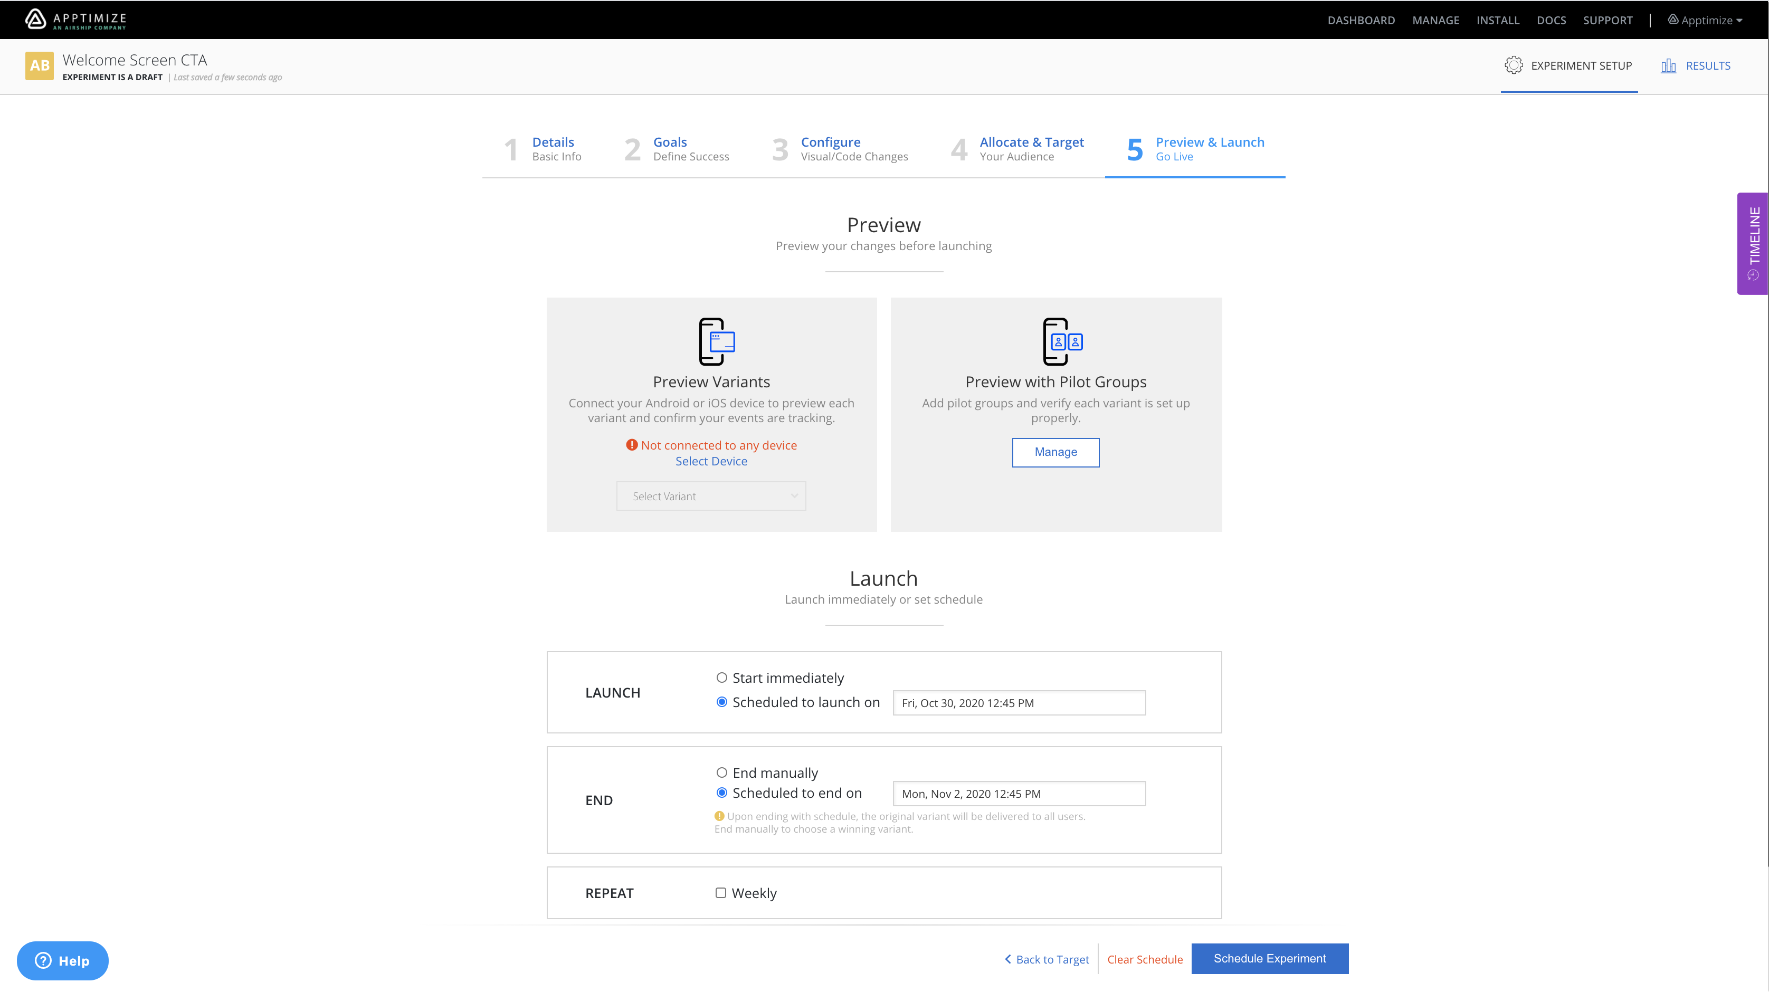
Task: Open the Select Variant dropdown
Action: coord(711,495)
